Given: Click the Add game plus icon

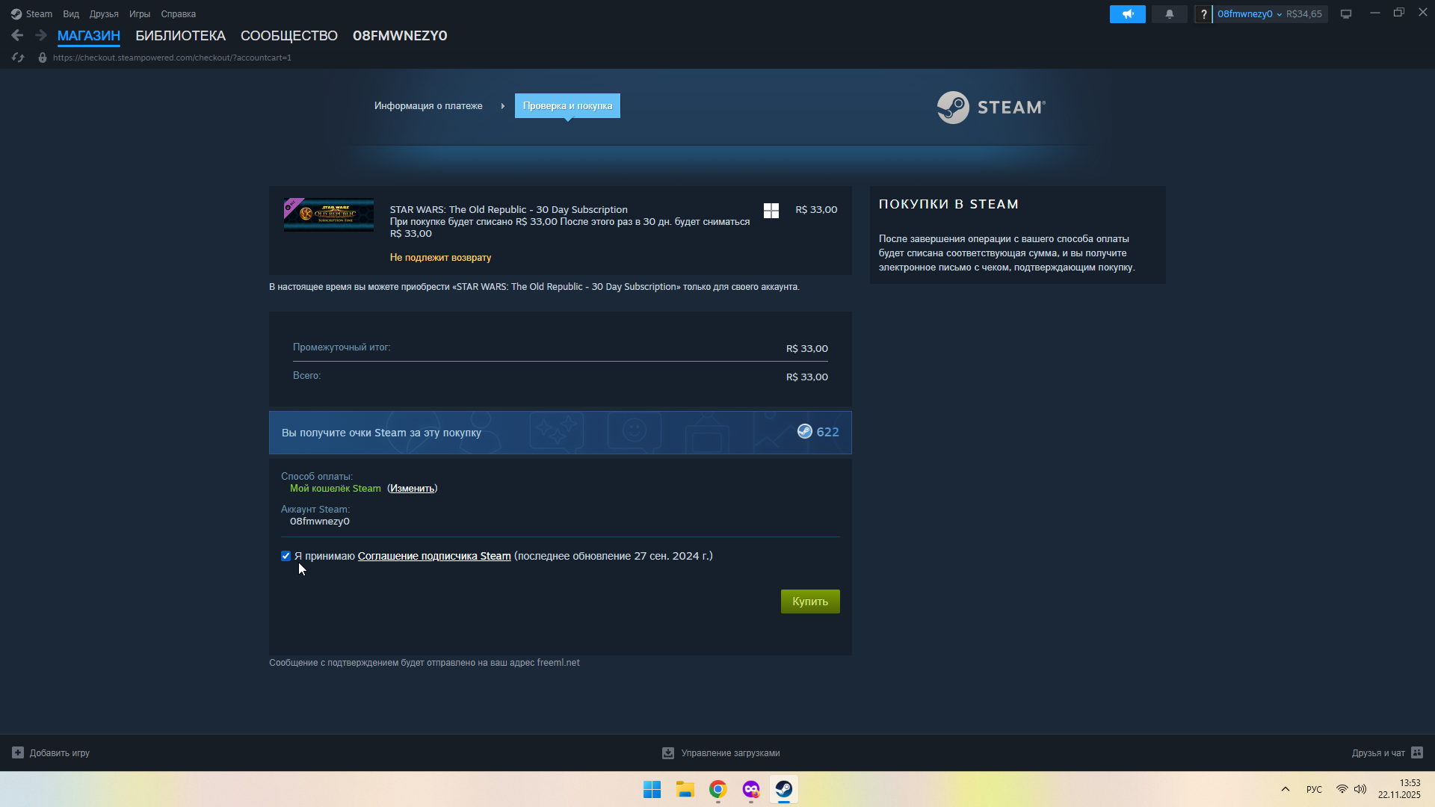Looking at the screenshot, I should pyautogui.click(x=18, y=752).
